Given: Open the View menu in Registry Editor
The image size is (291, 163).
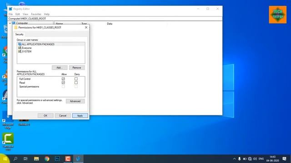Looking at the screenshot, I should point(25,14).
